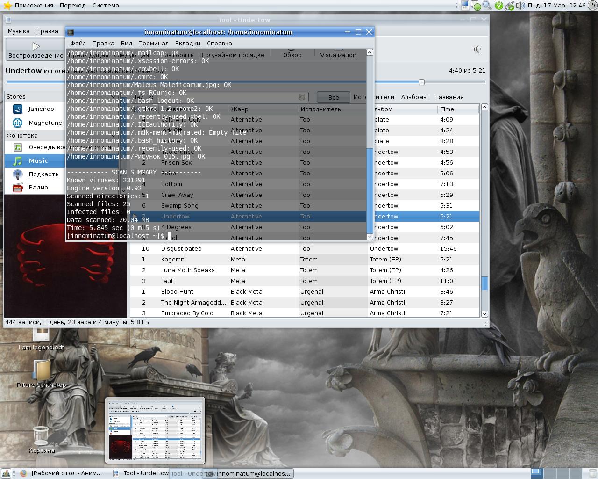The height and width of the screenshot is (479, 598).
Task: Open the Терминал menu
Action: pyautogui.click(x=154, y=44)
